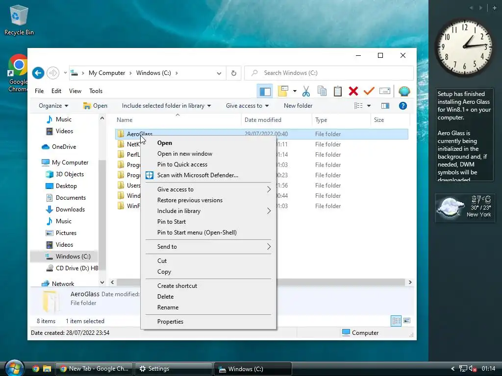Sort by the Date modified column header
This screenshot has height=376, width=502.
[263, 120]
